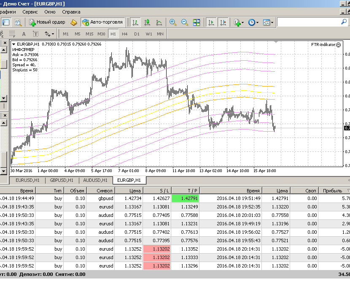
Task: Focus the toolbar search input field
Action: click(x=310, y=22)
